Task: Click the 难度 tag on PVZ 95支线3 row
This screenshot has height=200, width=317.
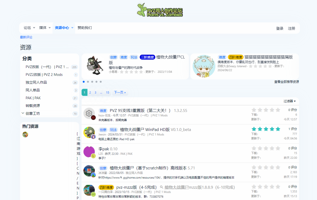Action: coord(103,111)
